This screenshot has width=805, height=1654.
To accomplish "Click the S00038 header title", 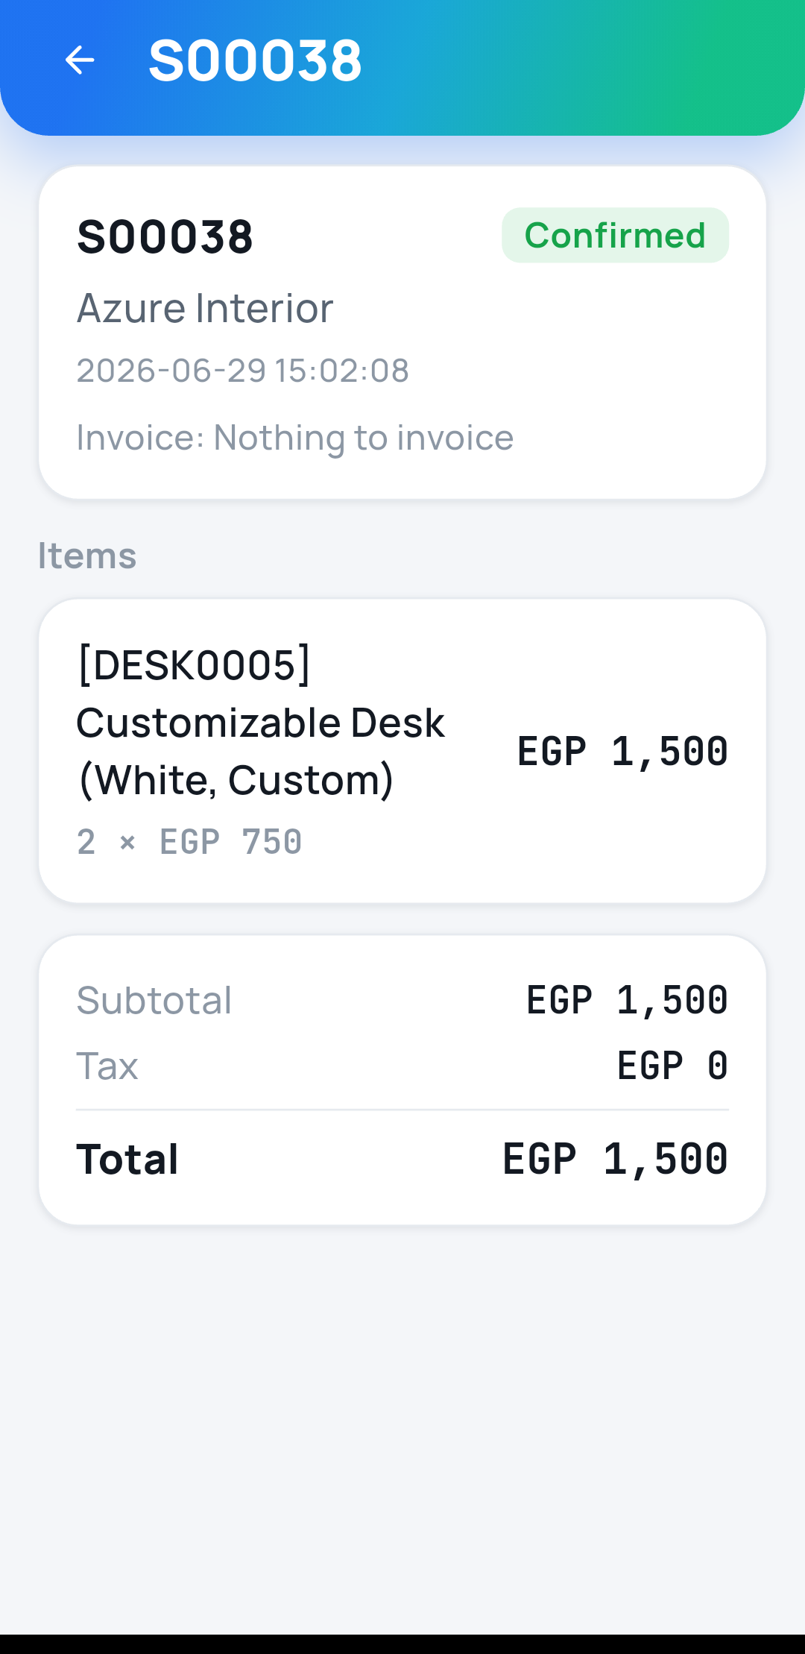I will (256, 60).
